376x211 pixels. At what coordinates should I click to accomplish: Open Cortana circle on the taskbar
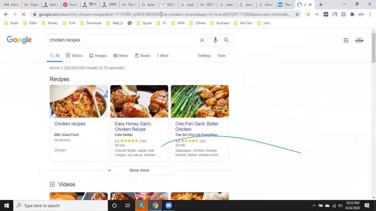tap(115, 206)
